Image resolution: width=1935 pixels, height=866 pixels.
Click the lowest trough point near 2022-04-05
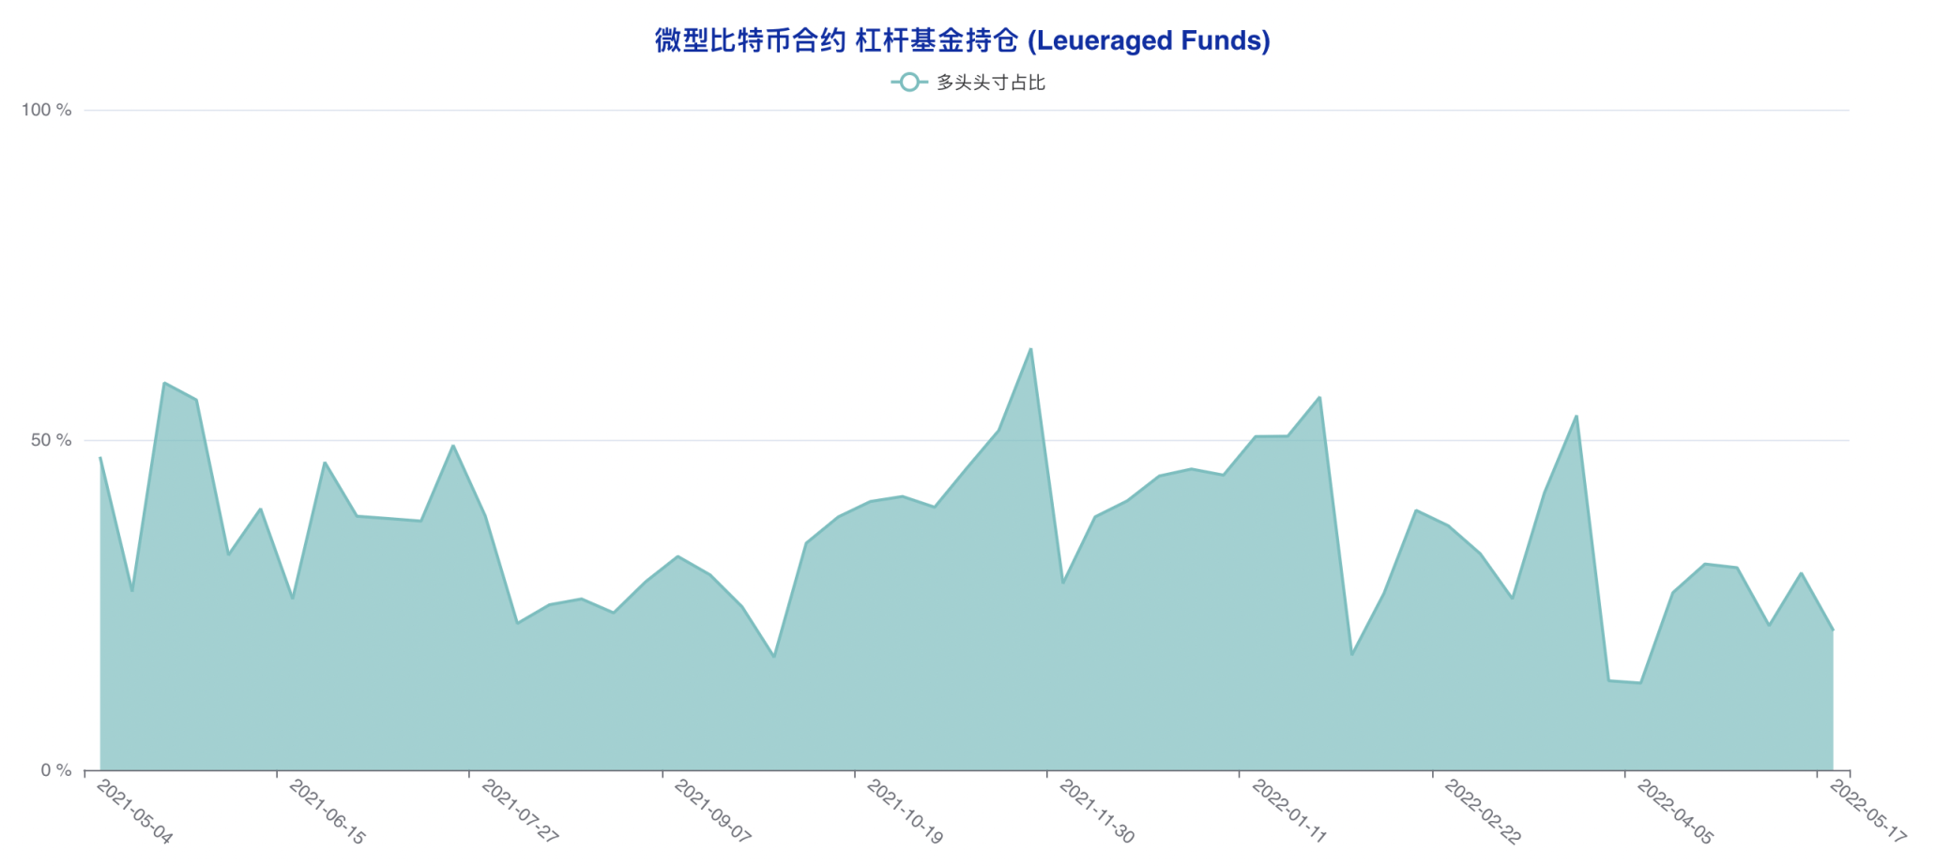[x=1640, y=682]
